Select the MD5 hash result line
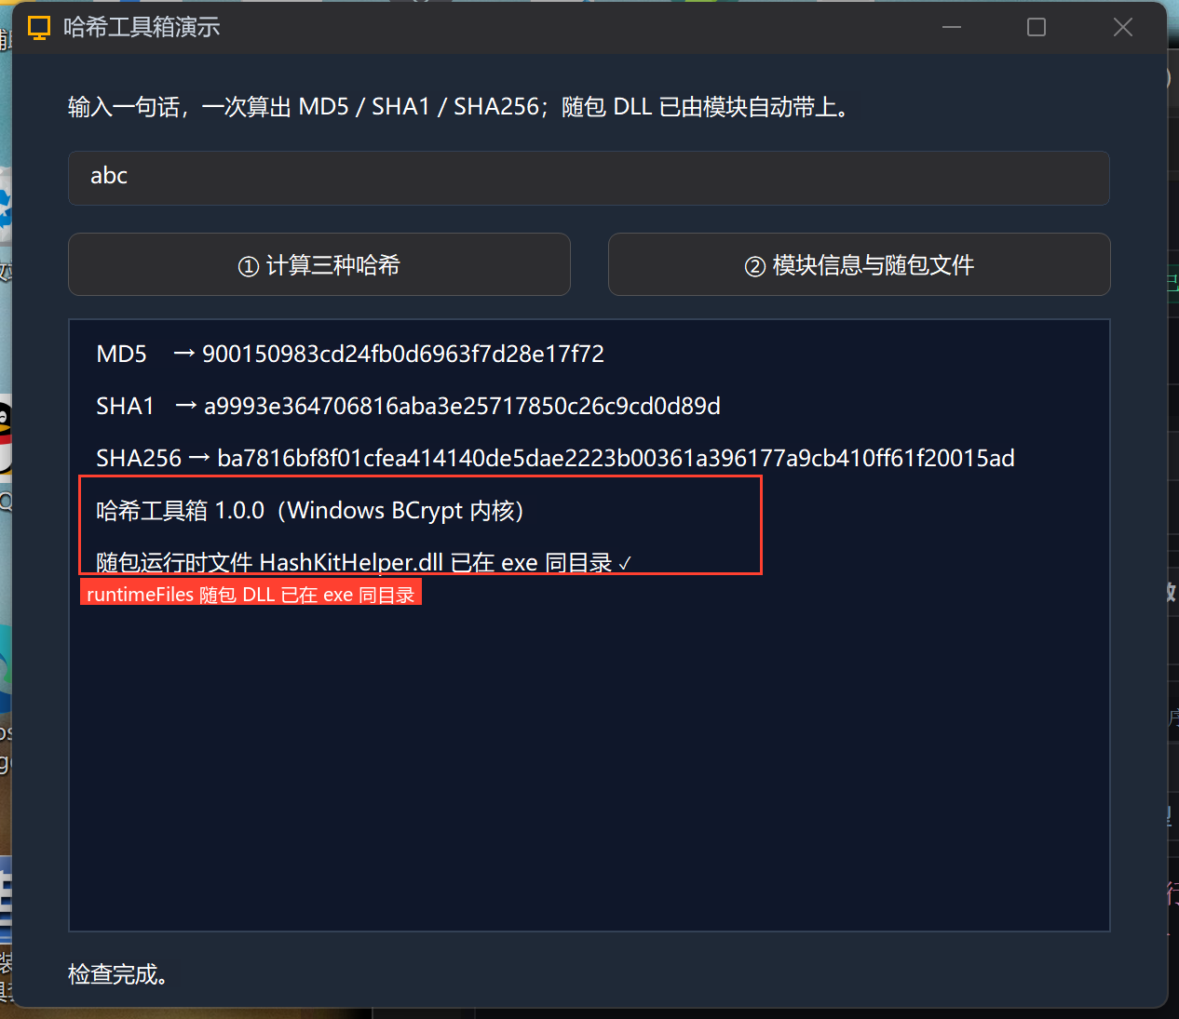 350,354
